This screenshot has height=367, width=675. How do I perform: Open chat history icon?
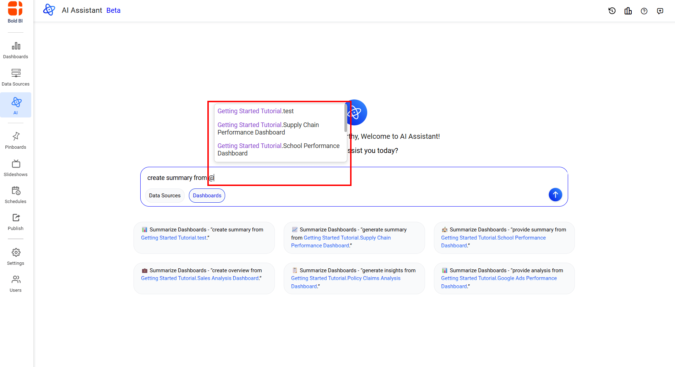pos(612,11)
